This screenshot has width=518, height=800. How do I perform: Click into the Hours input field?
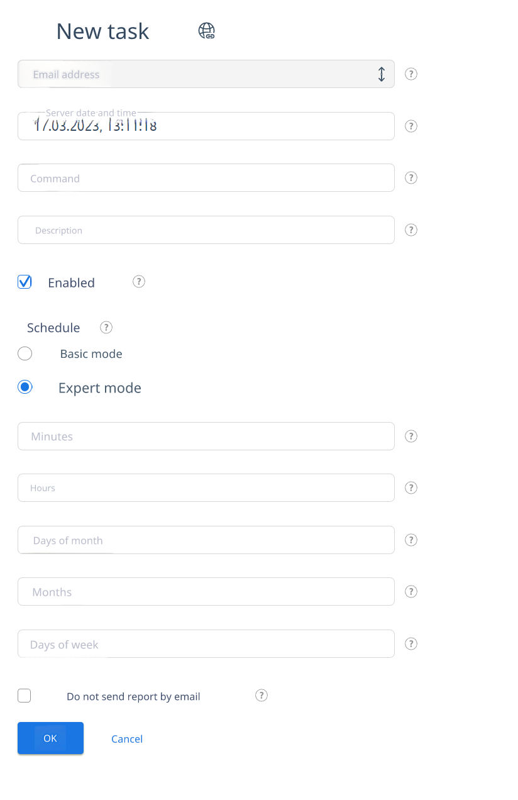(x=206, y=488)
